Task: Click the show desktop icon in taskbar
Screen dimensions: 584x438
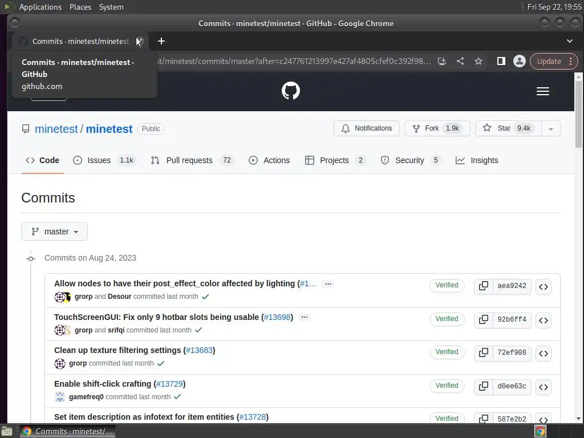Action: pos(6,431)
